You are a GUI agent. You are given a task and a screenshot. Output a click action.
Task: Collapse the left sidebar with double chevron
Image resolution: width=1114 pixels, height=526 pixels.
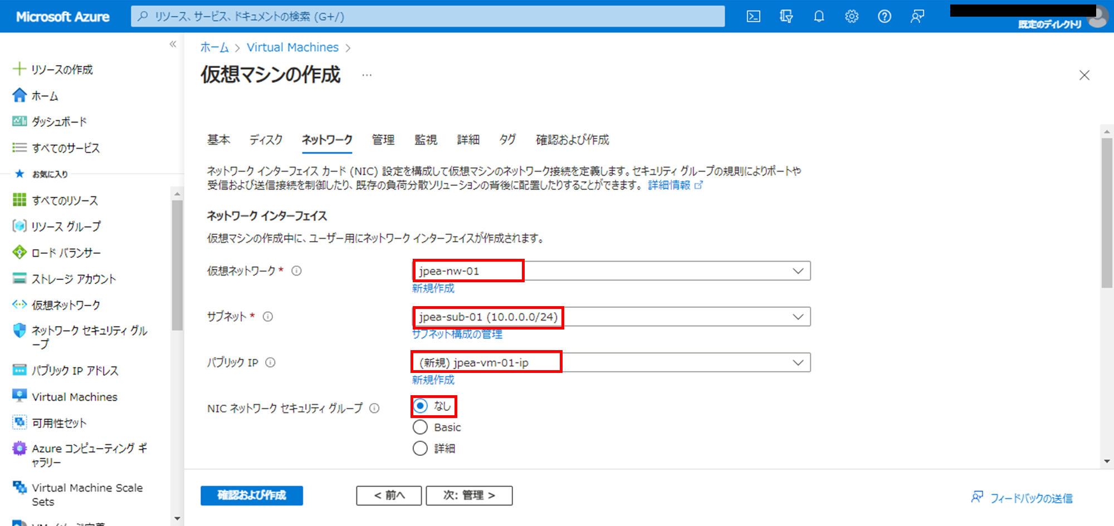(x=173, y=45)
